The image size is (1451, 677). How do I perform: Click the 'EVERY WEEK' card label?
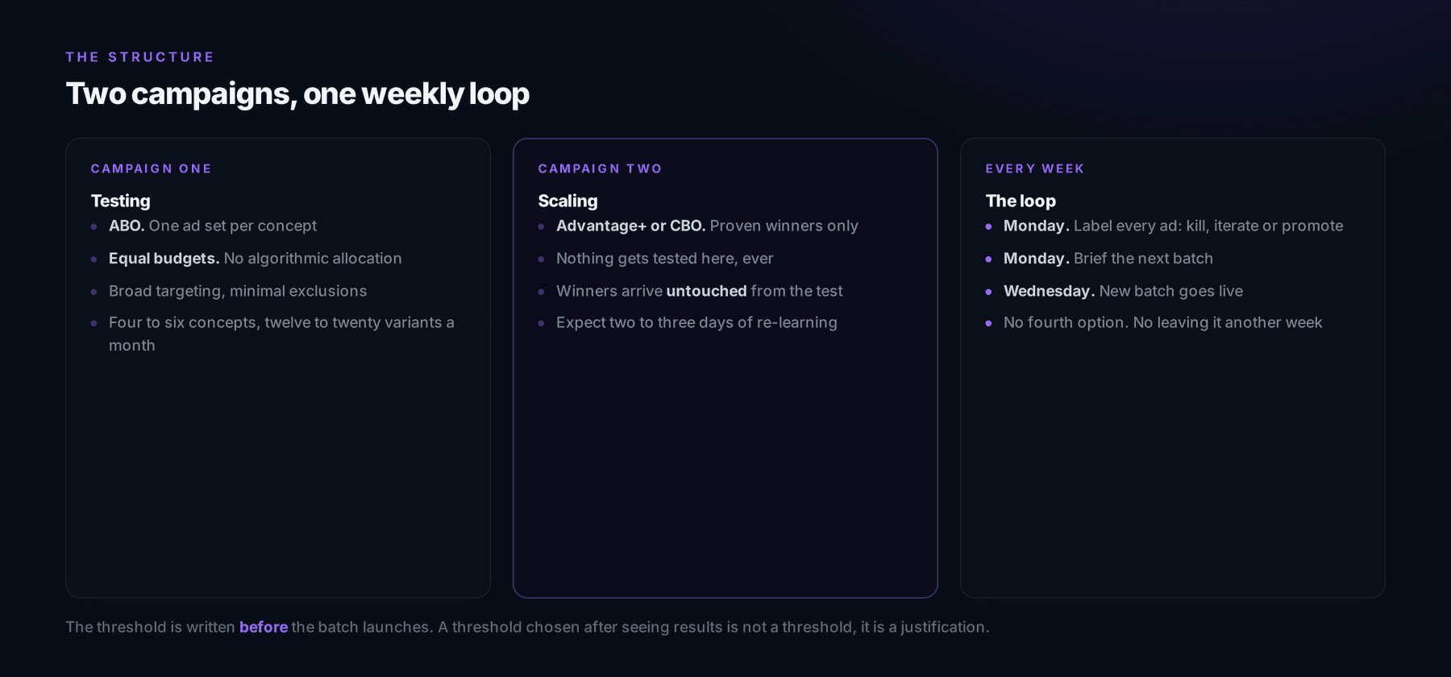[x=1035, y=168]
